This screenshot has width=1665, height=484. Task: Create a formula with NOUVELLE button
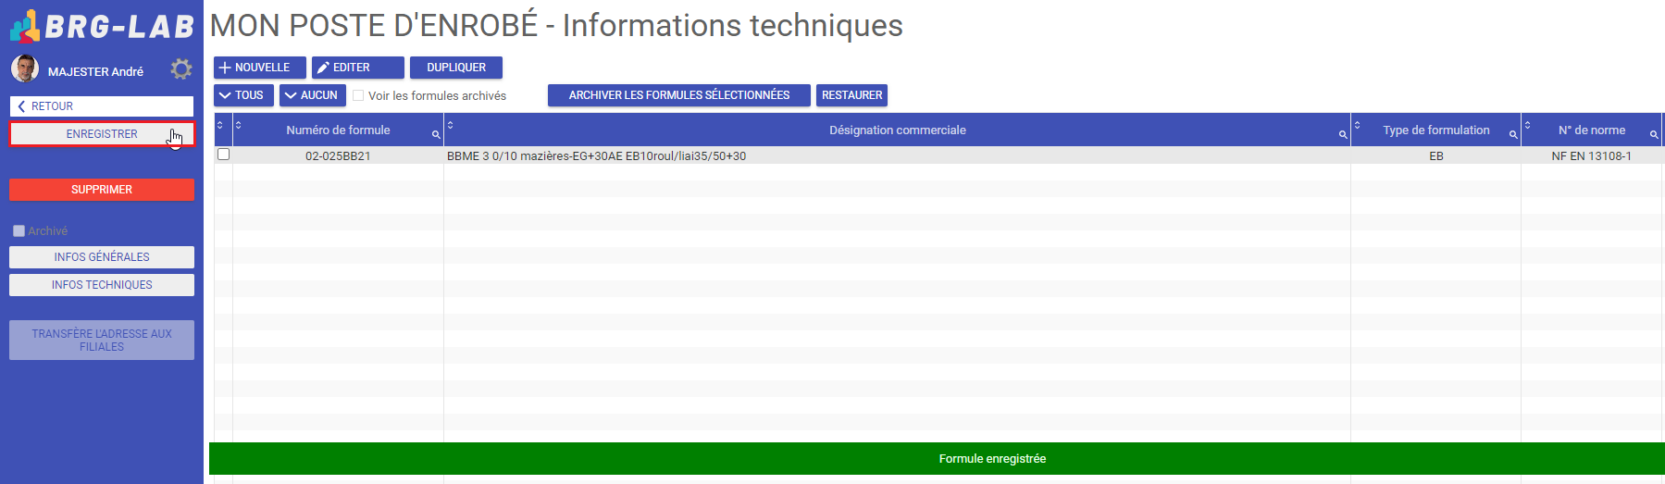(260, 68)
